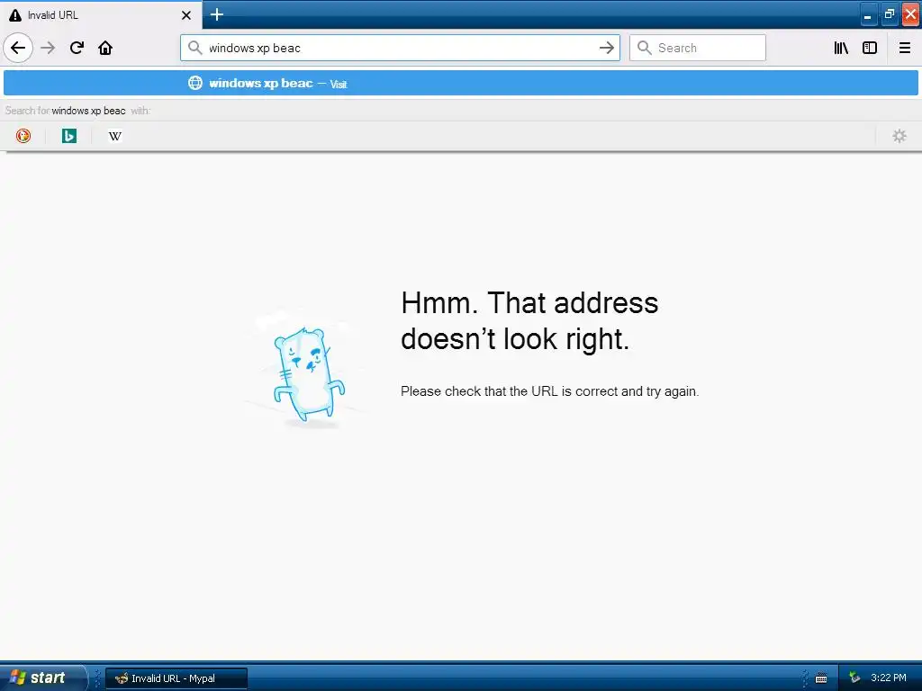Open the Windows start menu
The width and height of the screenshot is (922, 691).
click(x=42, y=678)
